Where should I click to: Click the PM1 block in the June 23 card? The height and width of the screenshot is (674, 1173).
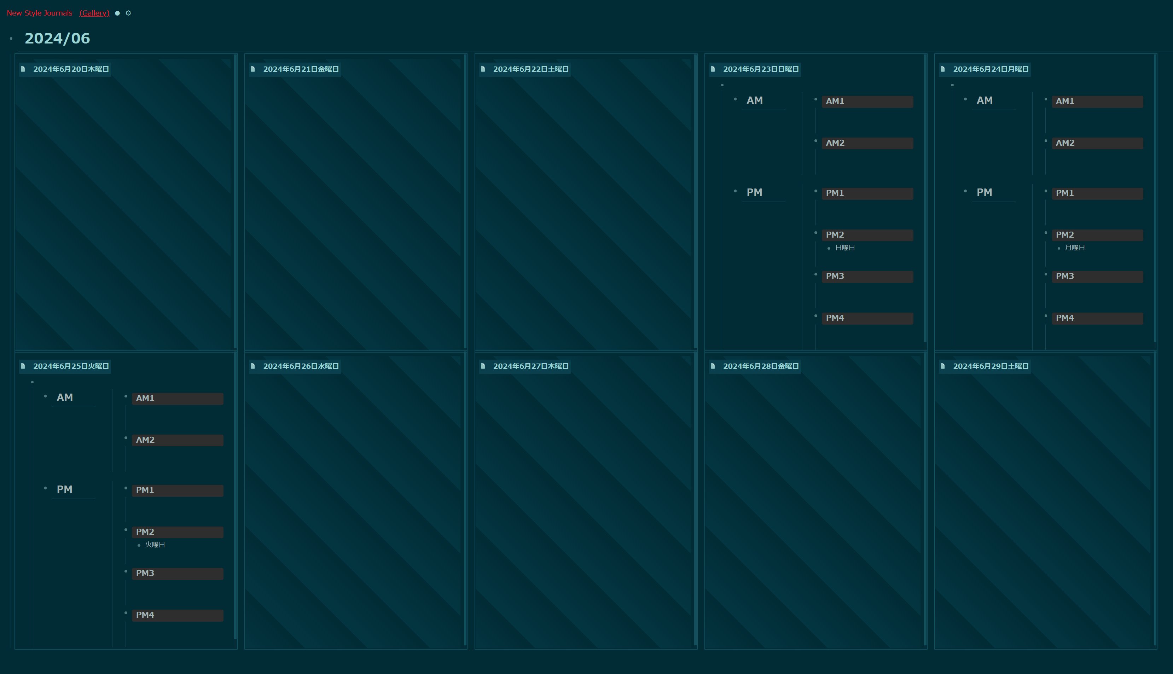point(867,193)
